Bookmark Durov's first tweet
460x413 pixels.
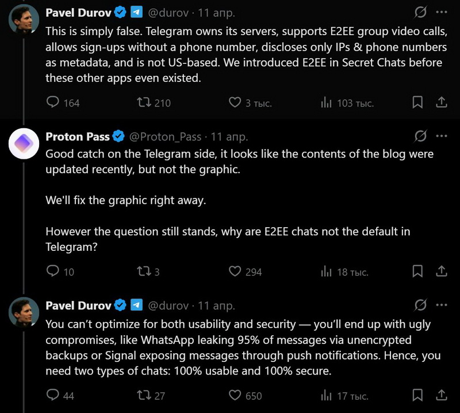418,102
